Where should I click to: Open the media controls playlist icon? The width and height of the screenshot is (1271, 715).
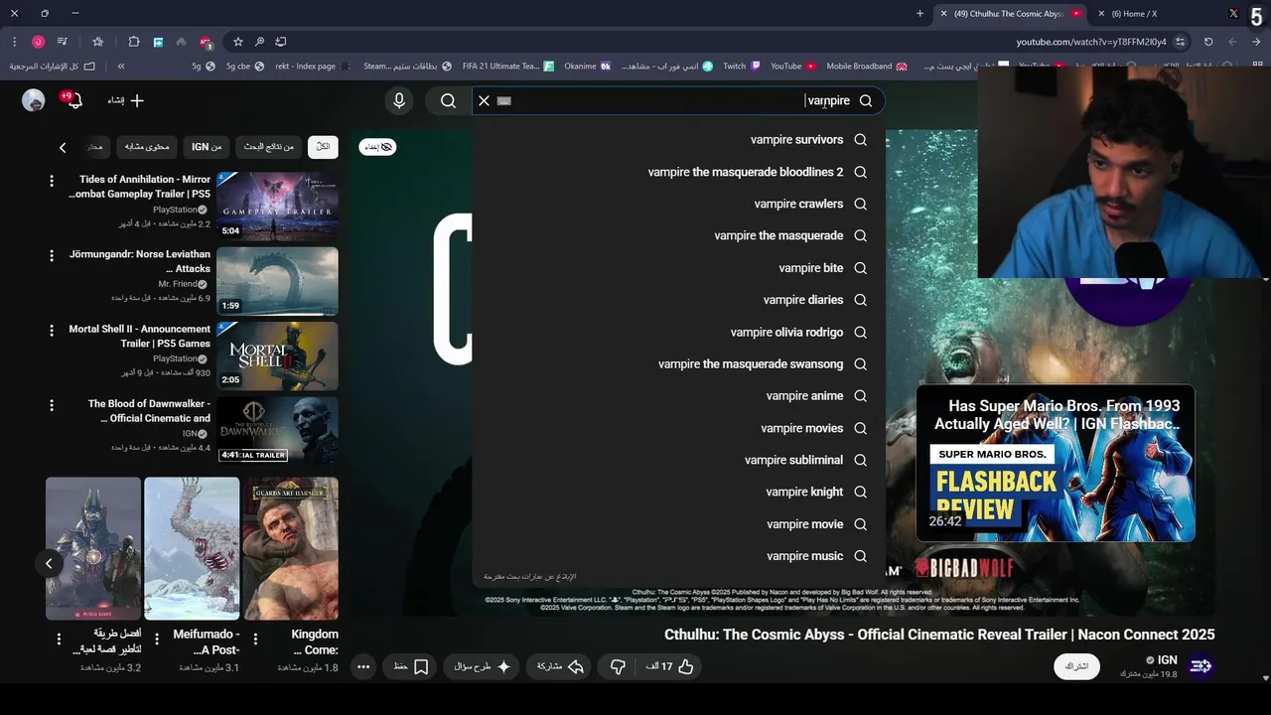(x=63, y=42)
